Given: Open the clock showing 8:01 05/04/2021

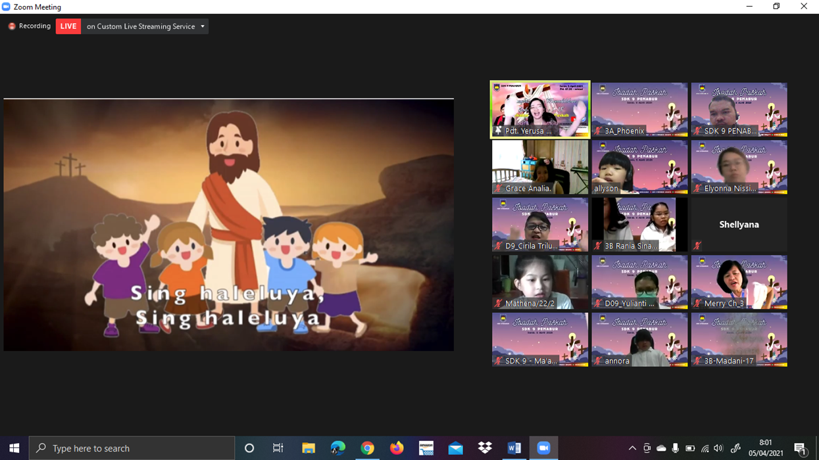Looking at the screenshot, I should click(x=766, y=448).
